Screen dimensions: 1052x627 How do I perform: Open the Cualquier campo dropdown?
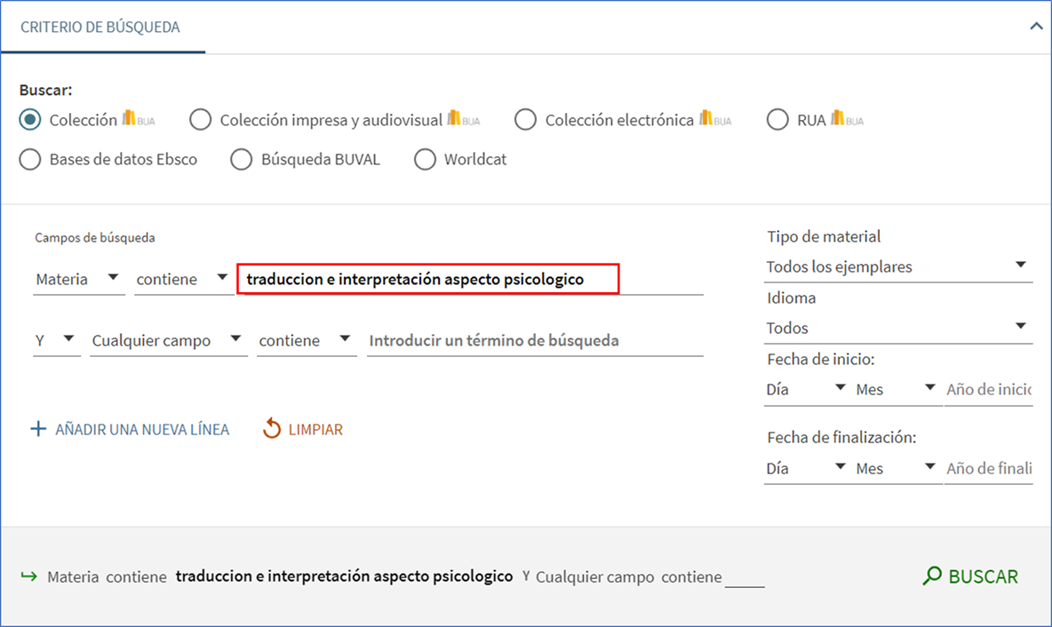click(167, 340)
